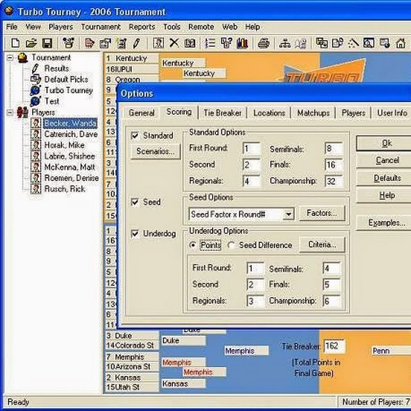The image size is (411, 411).
Task: Click the Open folder toolbar icon
Action: click(x=31, y=43)
